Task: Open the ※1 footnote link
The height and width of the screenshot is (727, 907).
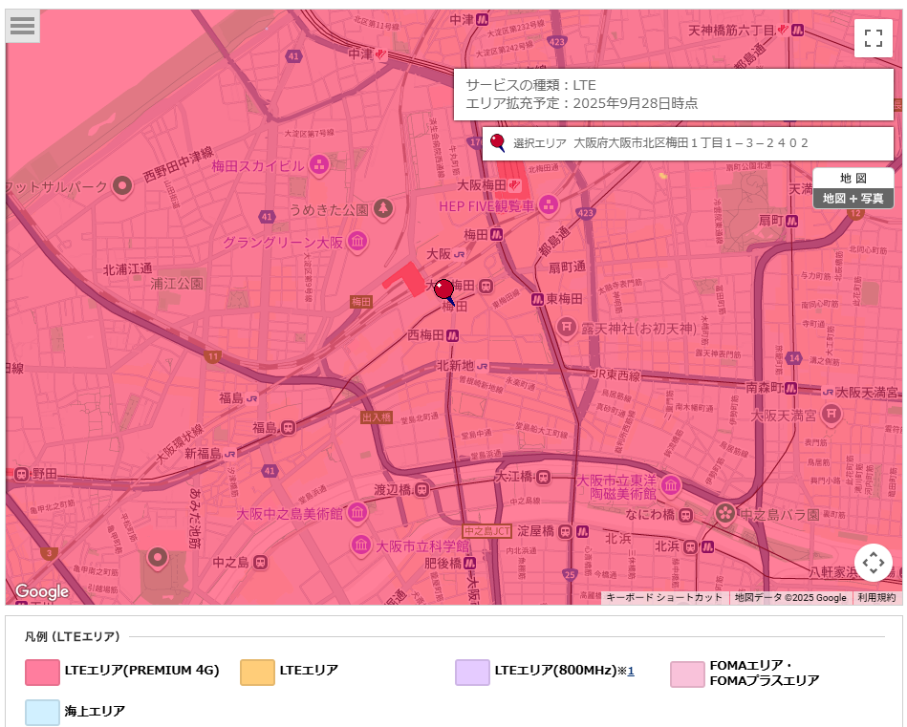Action: tap(630, 672)
